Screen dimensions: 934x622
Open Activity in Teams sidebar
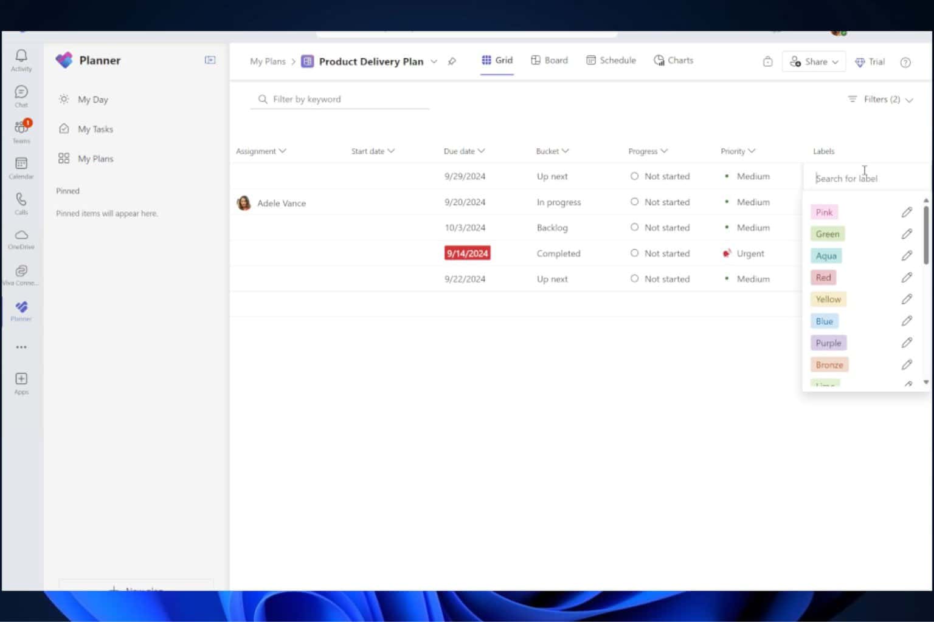(x=21, y=60)
